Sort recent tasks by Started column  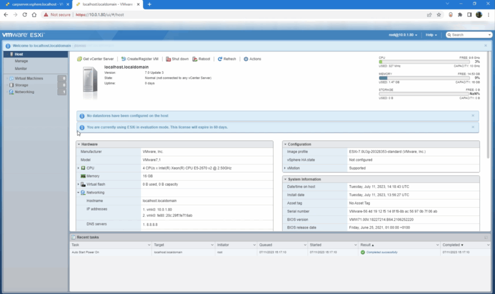click(x=315, y=245)
